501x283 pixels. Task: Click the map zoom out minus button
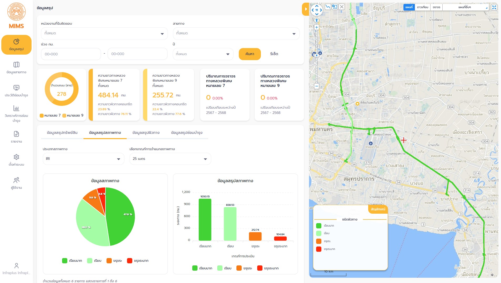[x=317, y=86]
